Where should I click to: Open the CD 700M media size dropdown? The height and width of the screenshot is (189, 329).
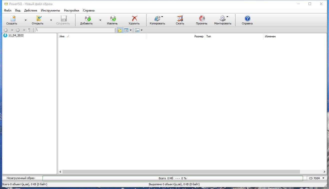click(x=316, y=178)
